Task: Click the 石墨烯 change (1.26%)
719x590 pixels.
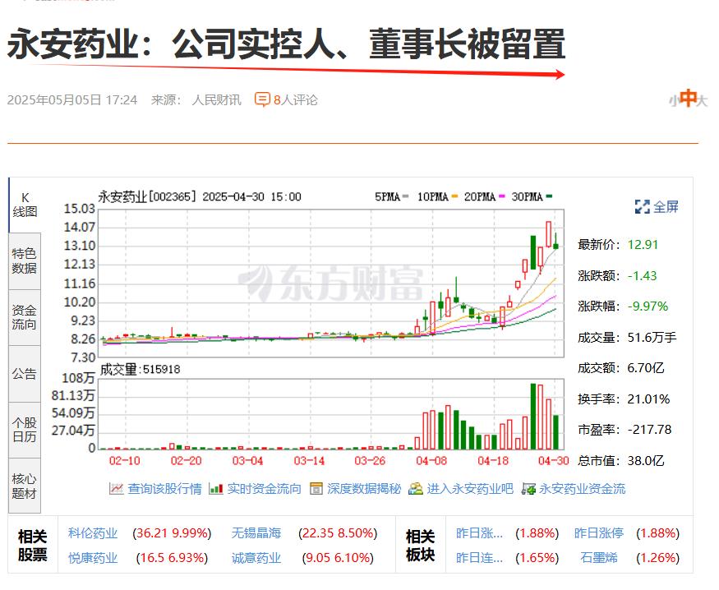Action: (x=657, y=558)
